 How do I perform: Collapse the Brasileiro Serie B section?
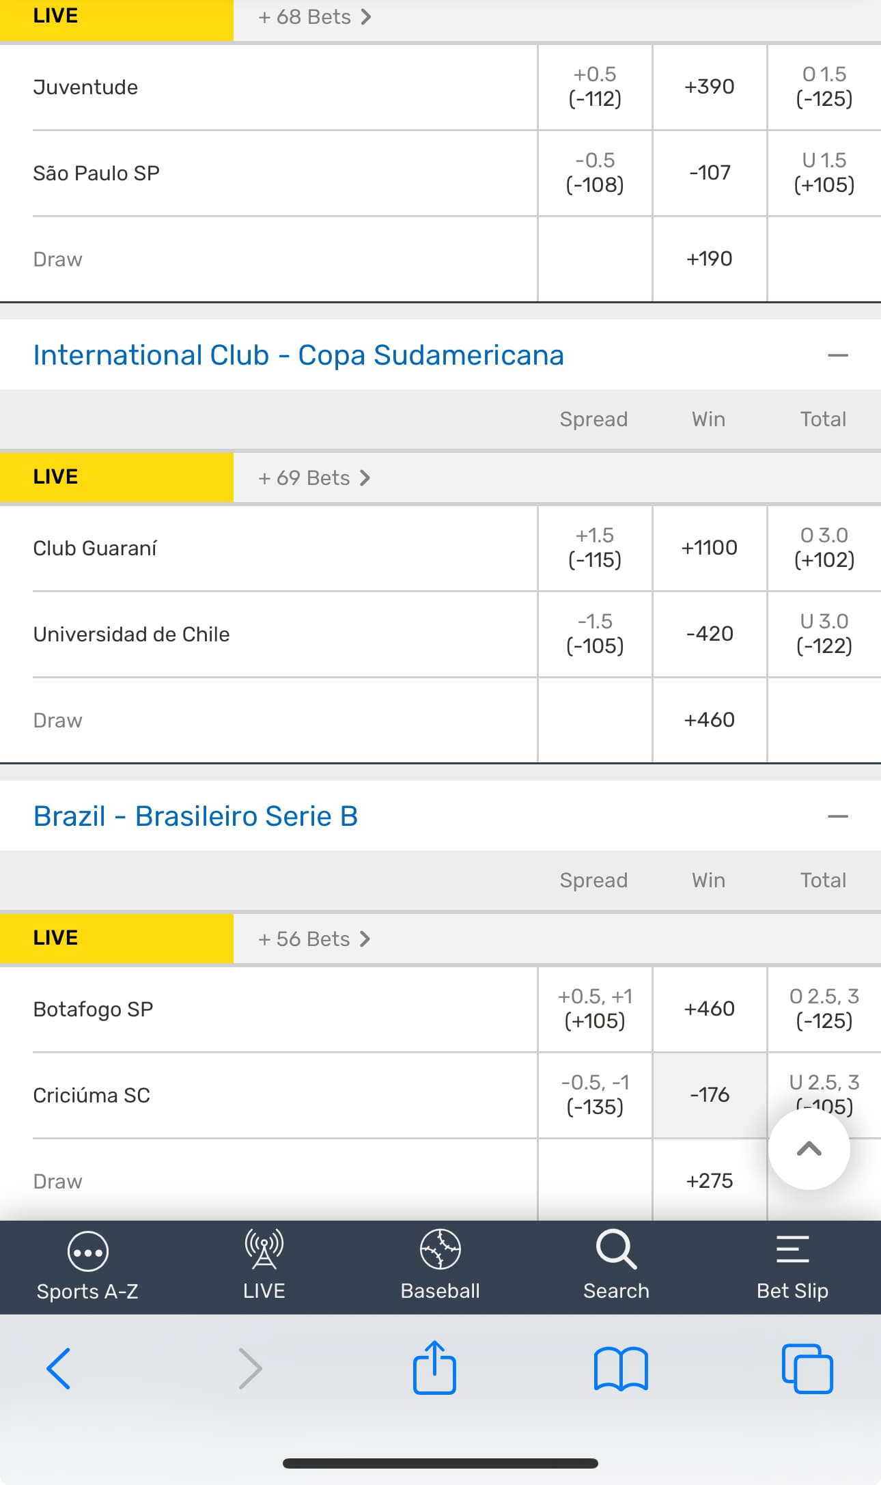[x=837, y=816]
